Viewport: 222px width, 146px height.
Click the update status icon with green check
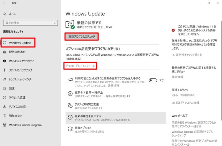[70, 25]
